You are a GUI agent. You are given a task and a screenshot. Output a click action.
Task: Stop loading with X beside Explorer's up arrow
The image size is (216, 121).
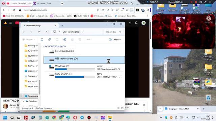47,32
